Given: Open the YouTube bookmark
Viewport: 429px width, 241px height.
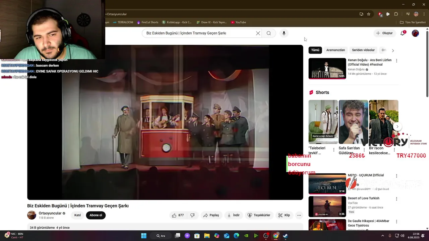Looking at the screenshot, I should [238, 22].
